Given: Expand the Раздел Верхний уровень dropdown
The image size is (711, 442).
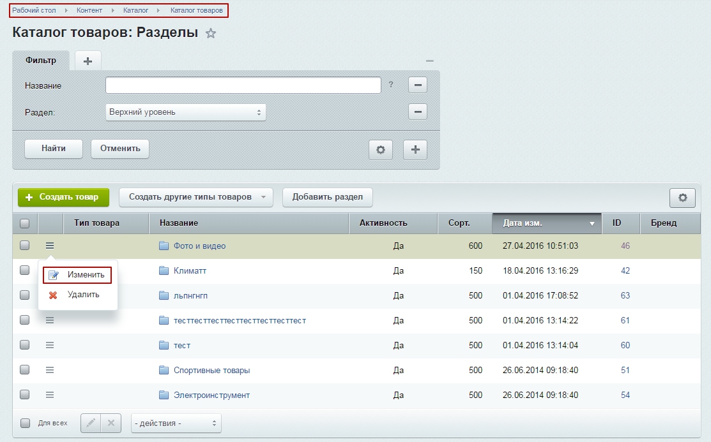Looking at the screenshot, I should tap(185, 112).
